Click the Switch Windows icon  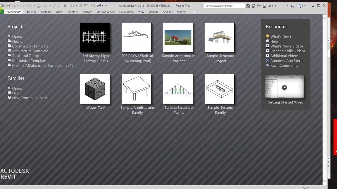coord(99,6)
